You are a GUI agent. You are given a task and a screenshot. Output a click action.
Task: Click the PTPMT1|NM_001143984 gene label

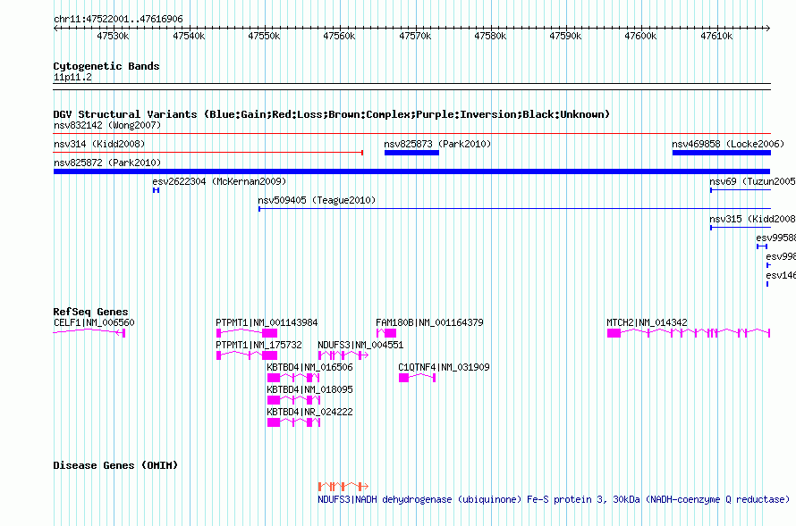click(x=267, y=322)
